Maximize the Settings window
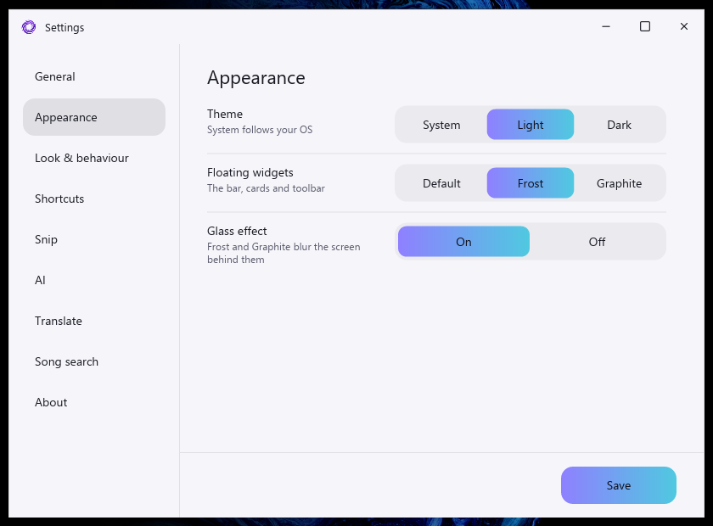713x526 pixels. pyautogui.click(x=645, y=27)
